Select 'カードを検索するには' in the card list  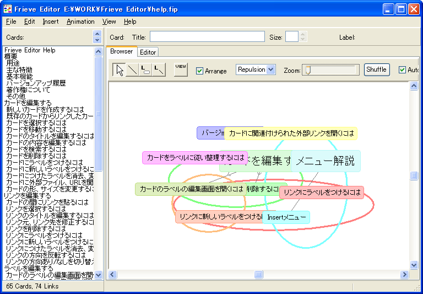(36, 149)
